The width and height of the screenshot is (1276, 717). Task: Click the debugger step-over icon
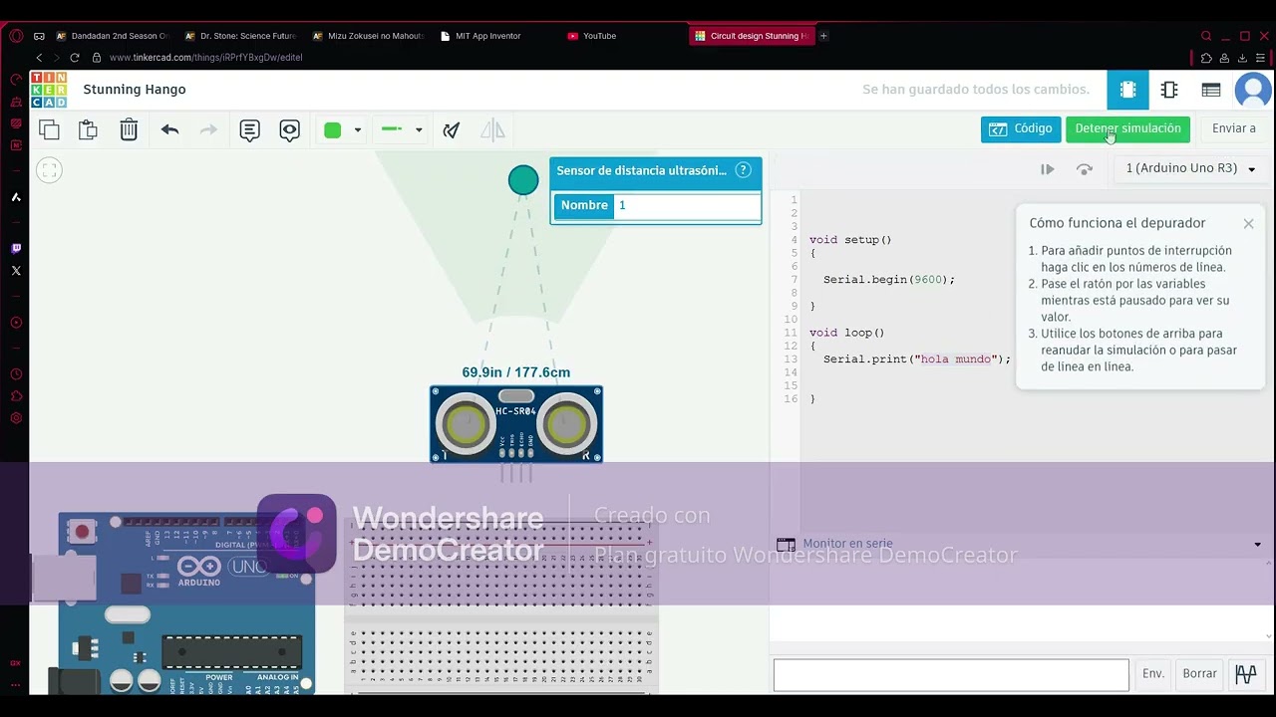[1085, 169]
